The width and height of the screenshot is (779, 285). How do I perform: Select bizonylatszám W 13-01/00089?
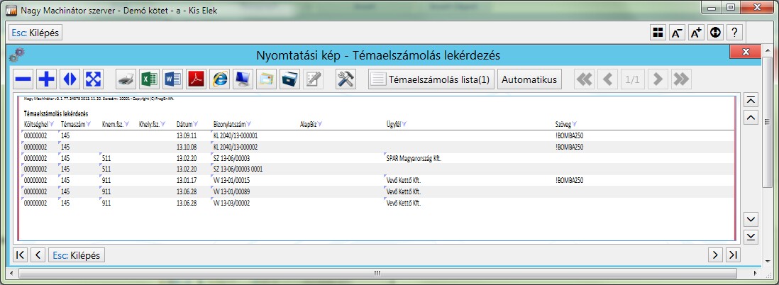tap(231, 191)
